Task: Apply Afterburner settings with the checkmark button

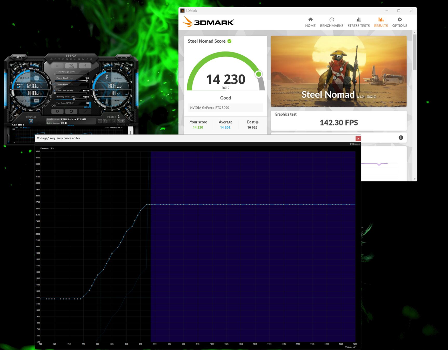Action: click(x=85, y=111)
